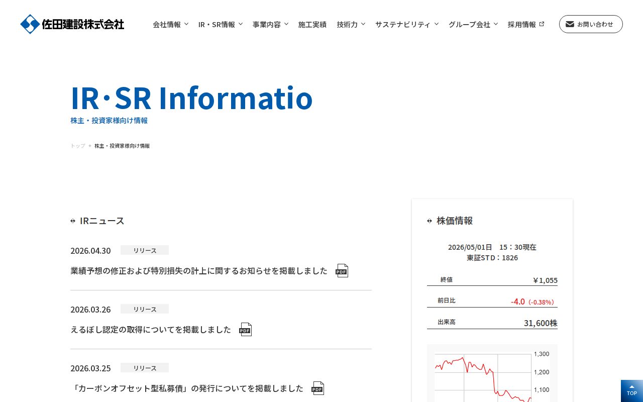Click date 2026.03.26

[90, 310]
